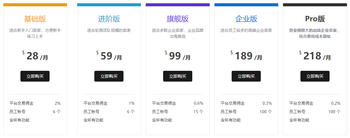
Task: Click the purple color bar above 旗舰版
Action: coord(178,5)
